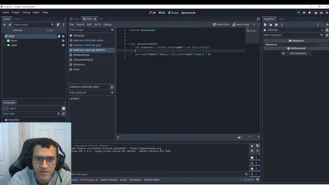Open Global.gd in the script list
The height and width of the screenshot is (185, 329).
coord(79,35)
